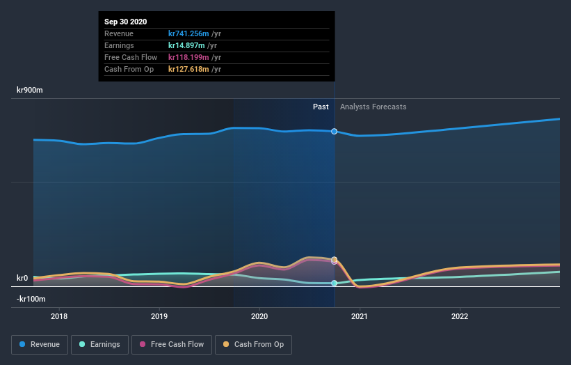Click the kr741.256m revenue value

[188, 33]
